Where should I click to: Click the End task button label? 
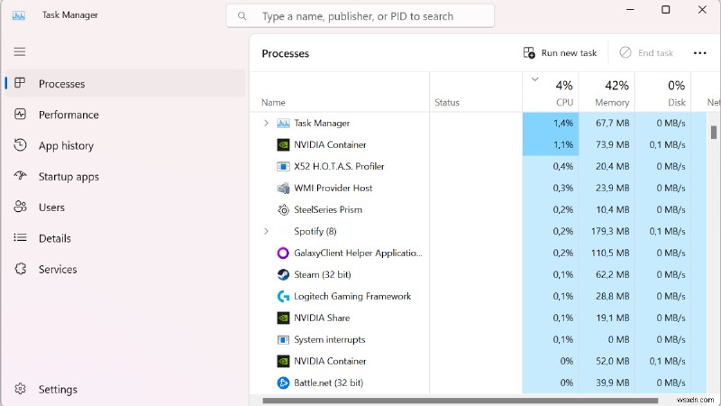coord(655,53)
